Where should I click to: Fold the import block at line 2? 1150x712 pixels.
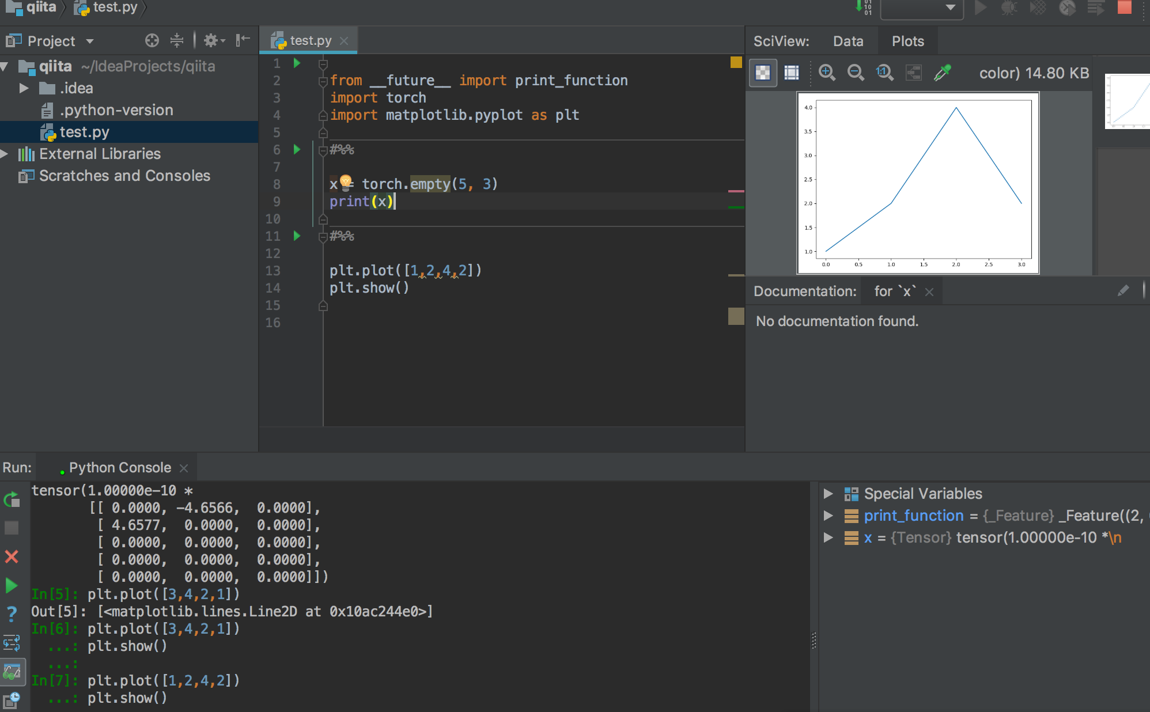[323, 81]
